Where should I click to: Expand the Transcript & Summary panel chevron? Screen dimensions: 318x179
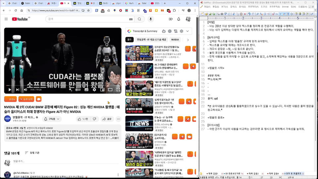[187, 31]
